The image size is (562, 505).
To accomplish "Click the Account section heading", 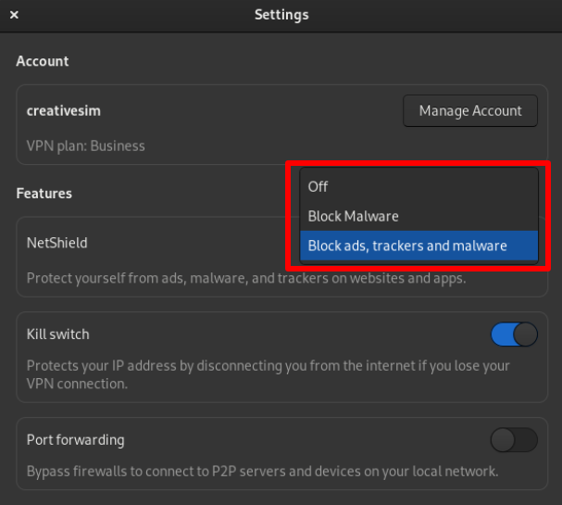I will pyautogui.click(x=43, y=61).
